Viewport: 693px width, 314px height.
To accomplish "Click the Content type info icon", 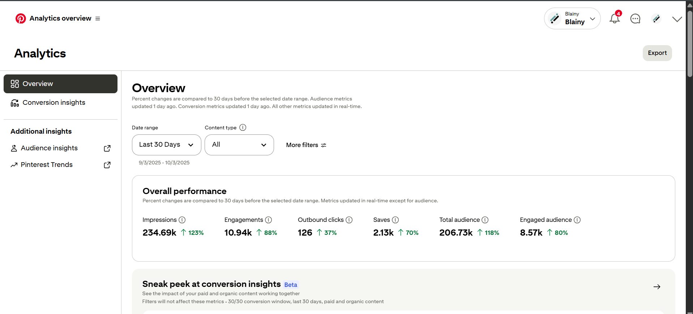I will [243, 128].
